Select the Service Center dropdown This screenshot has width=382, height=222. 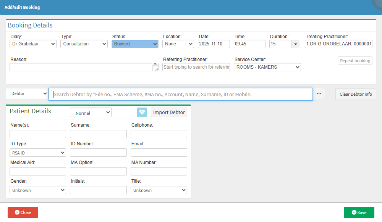click(x=267, y=67)
